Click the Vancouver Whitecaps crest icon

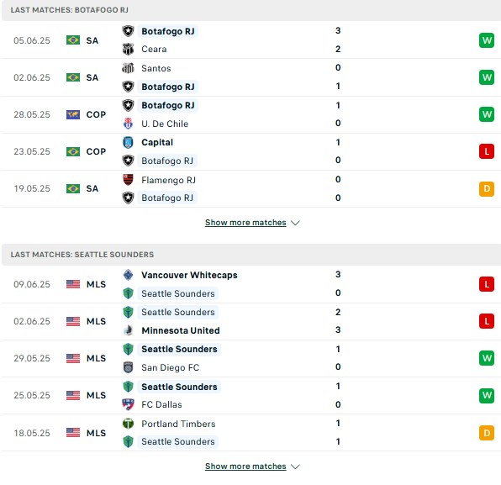click(x=128, y=275)
